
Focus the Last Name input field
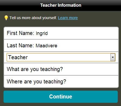tap(61, 45)
